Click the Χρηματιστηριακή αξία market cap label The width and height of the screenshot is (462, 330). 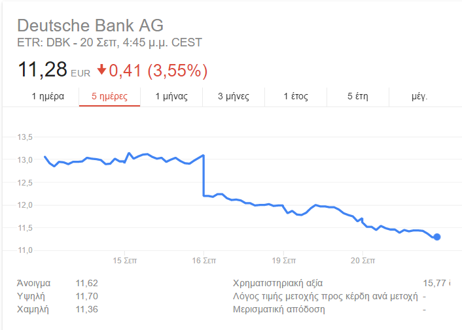coord(277,283)
